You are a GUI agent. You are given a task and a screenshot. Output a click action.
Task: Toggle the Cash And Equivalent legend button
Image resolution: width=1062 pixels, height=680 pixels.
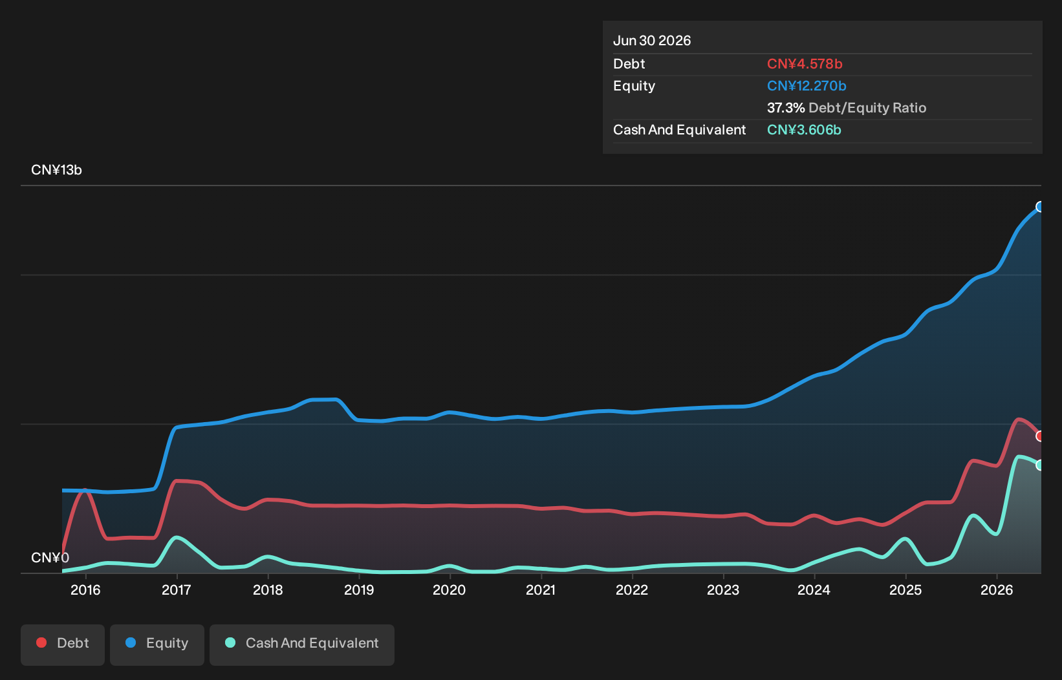point(302,644)
